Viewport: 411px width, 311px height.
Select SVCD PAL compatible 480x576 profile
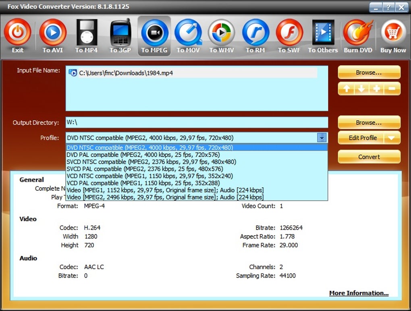click(x=197, y=169)
